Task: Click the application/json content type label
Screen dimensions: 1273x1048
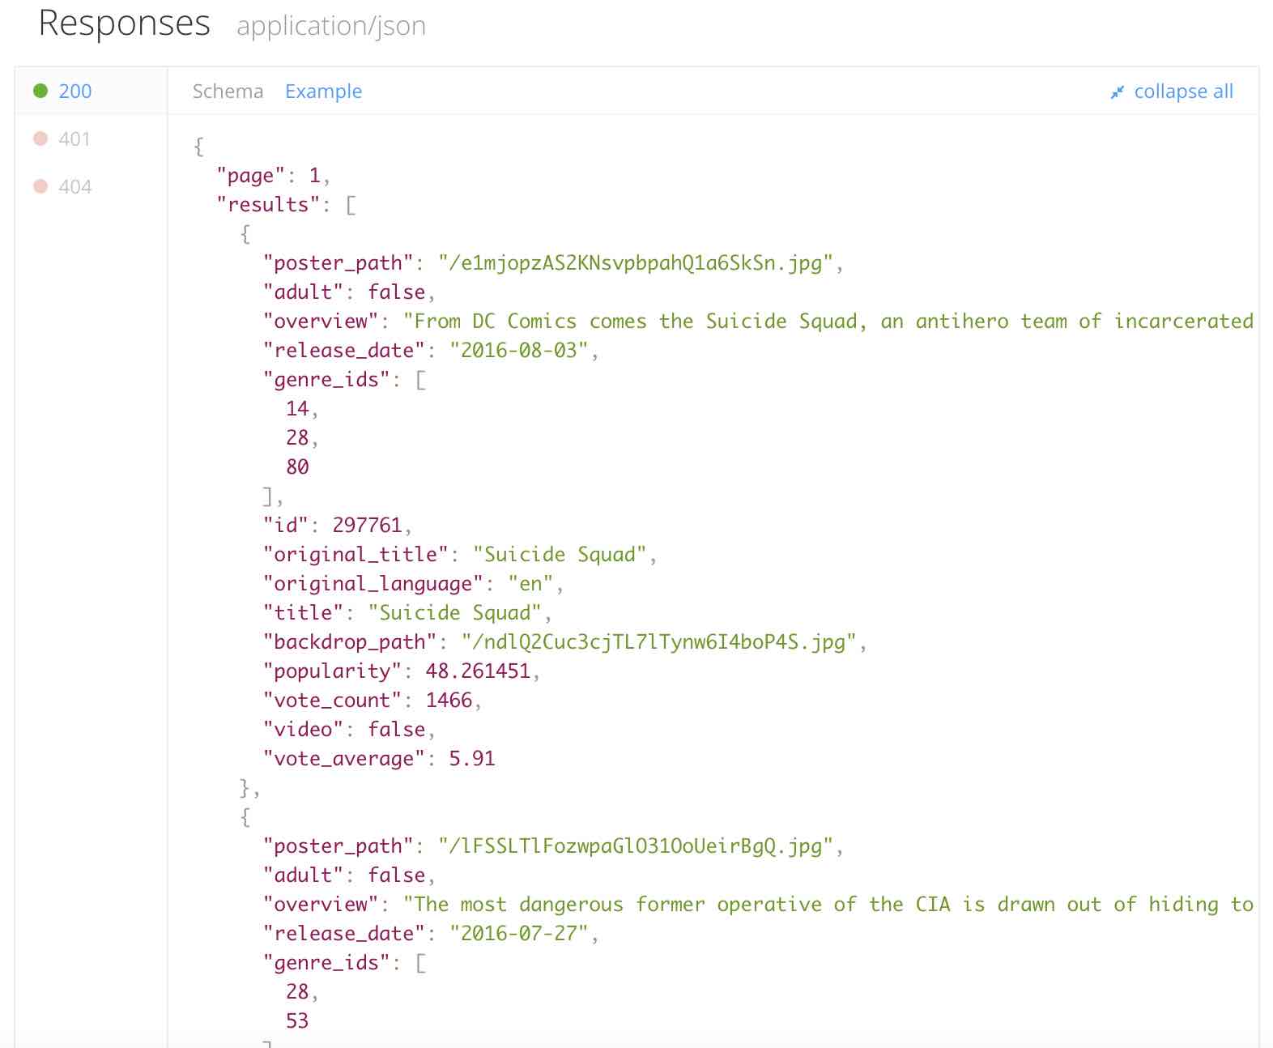Action: (x=331, y=26)
